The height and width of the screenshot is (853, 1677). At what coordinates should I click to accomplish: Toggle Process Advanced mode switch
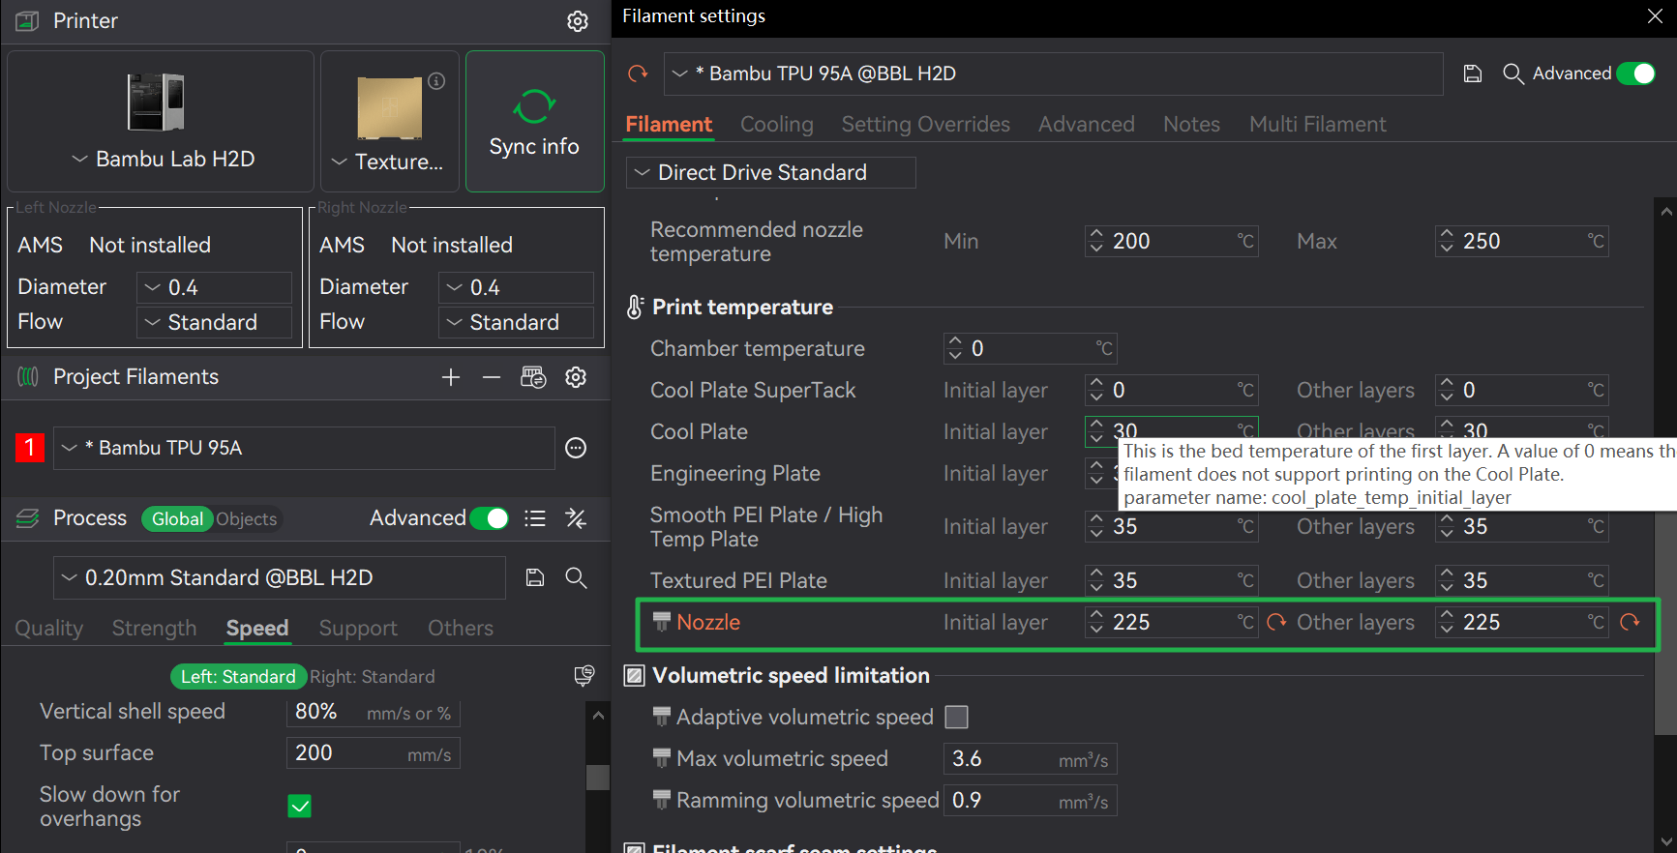490,518
